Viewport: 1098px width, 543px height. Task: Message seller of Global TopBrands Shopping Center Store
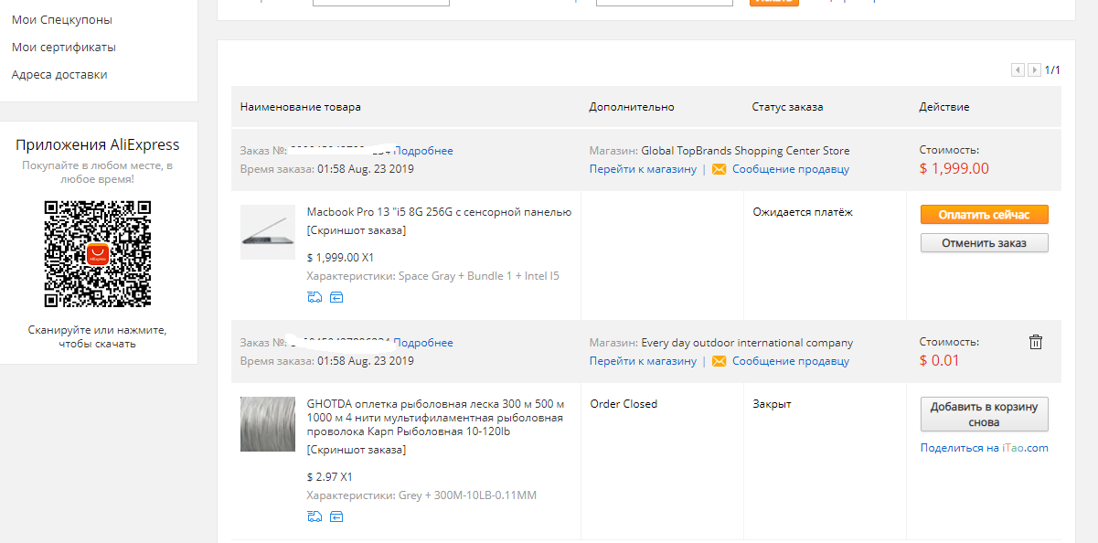[x=791, y=169]
